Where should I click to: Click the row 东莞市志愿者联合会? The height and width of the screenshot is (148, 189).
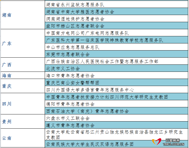[116, 54]
